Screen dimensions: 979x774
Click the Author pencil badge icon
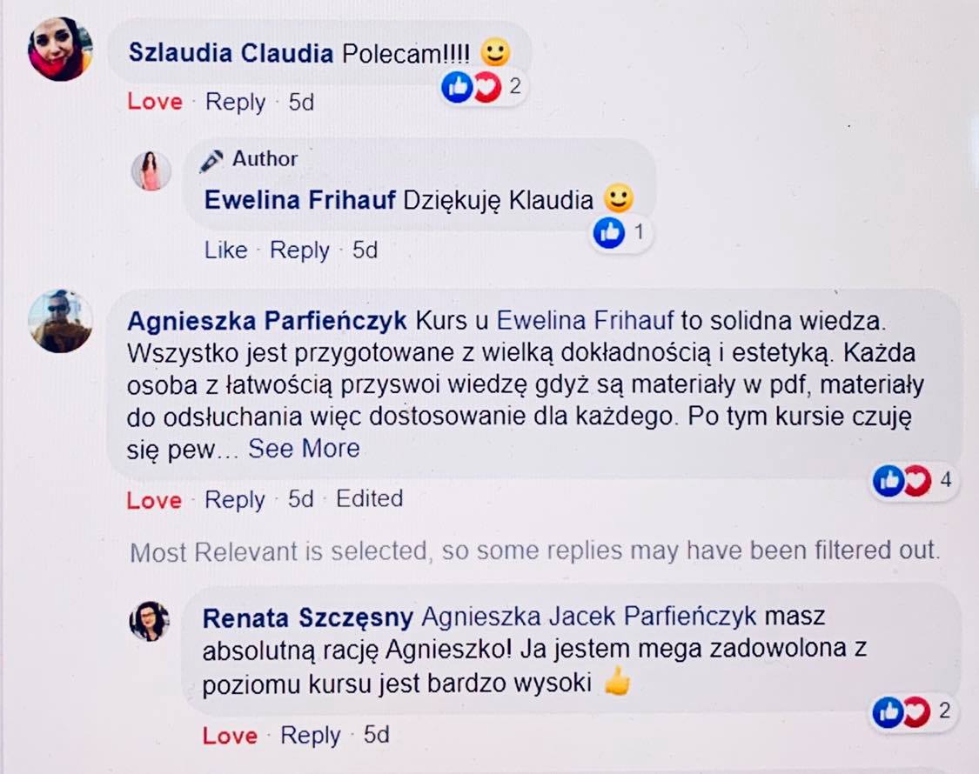click(211, 160)
